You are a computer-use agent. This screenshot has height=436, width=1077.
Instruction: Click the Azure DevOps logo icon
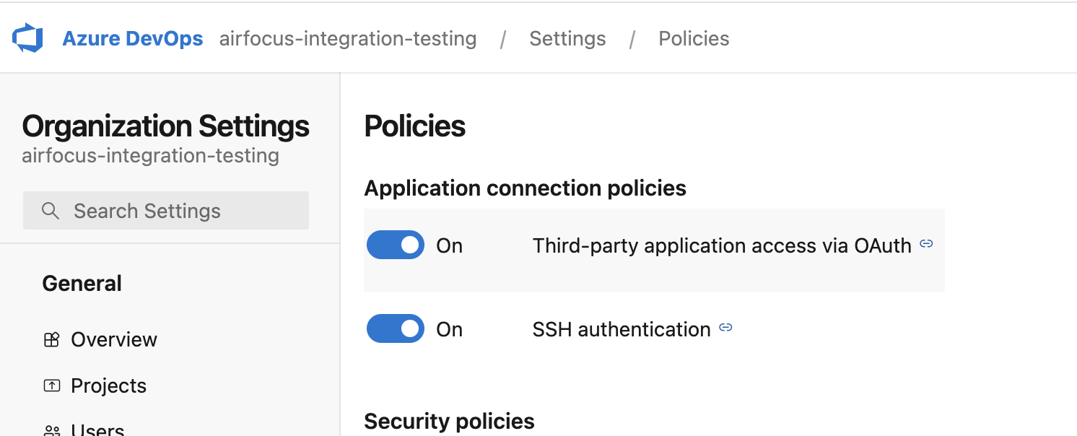point(27,38)
